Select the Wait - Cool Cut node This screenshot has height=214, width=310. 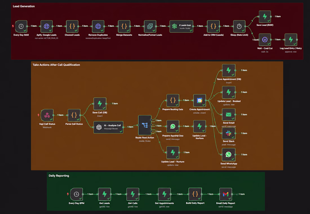tap(265, 40)
